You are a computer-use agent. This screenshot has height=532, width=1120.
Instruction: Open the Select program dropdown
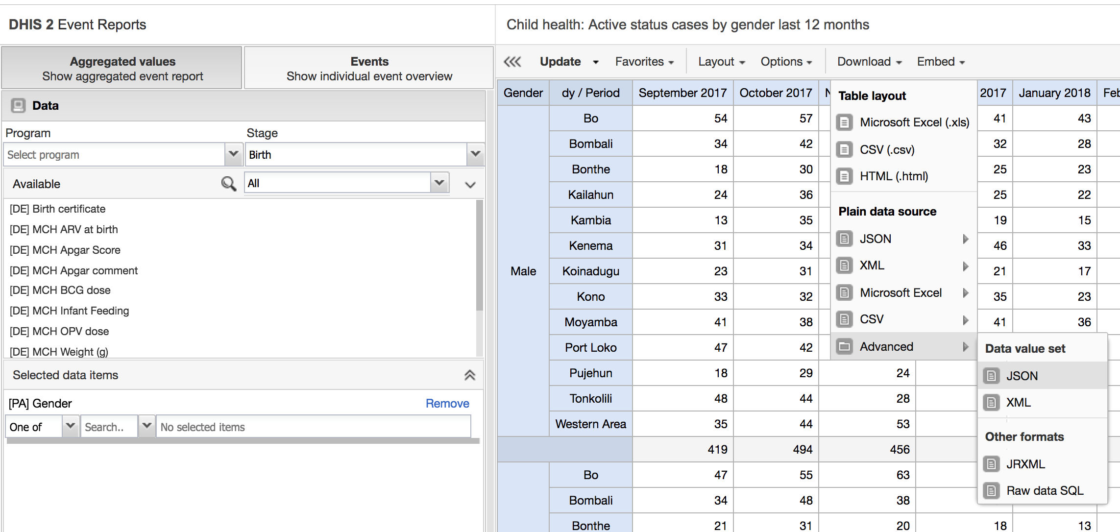point(233,154)
